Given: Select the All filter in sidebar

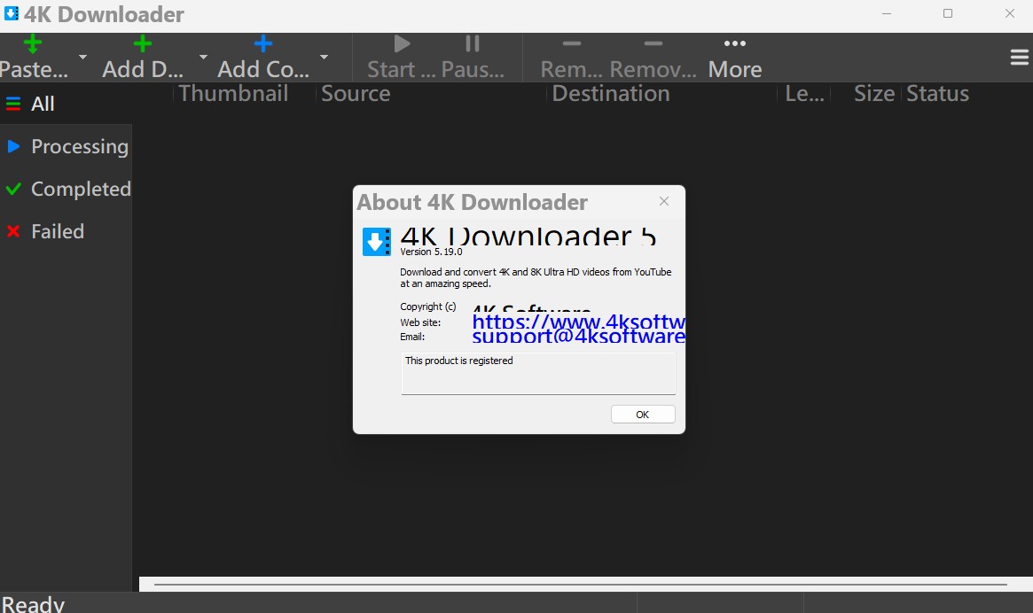Looking at the screenshot, I should click(x=43, y=105).
